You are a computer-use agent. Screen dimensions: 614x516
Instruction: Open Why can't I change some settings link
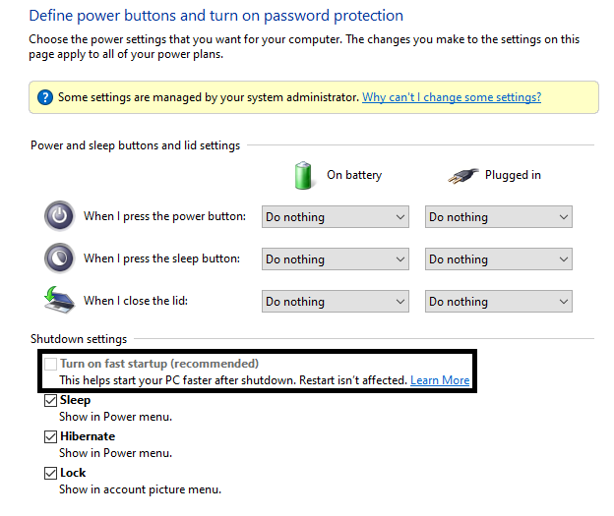point(452,97)
